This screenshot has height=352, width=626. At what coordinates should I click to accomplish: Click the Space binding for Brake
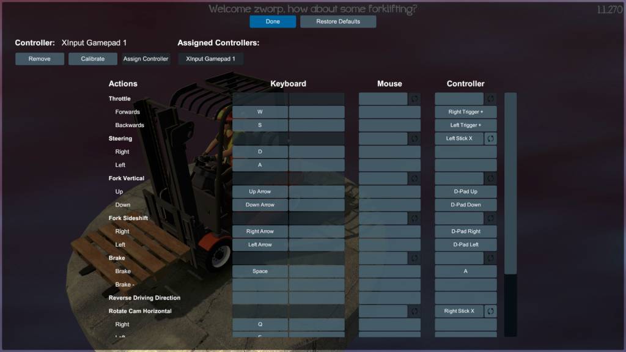[259, 271]
